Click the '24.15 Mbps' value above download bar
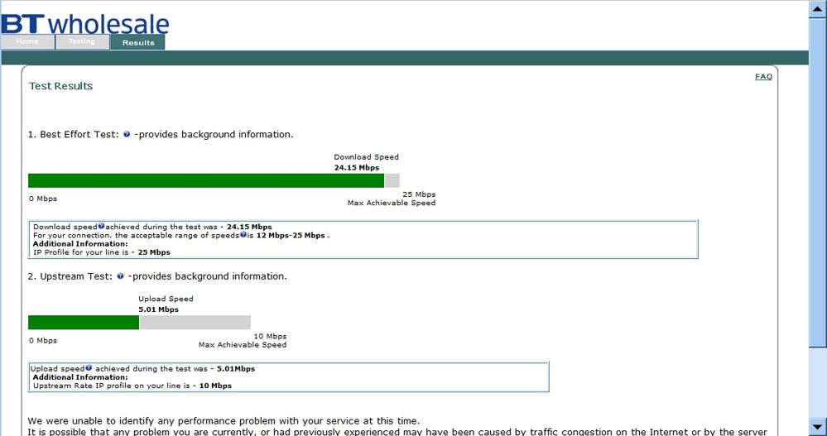827x436 pixels. click(x=357, y=168)
